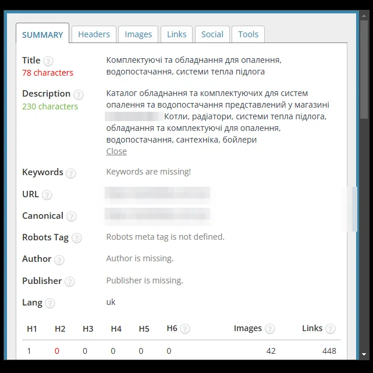Click the help icon beside Links count

pos(331,329)
